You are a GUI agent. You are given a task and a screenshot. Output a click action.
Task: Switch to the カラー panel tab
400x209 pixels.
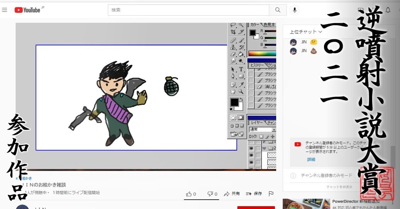pos(255,25)
